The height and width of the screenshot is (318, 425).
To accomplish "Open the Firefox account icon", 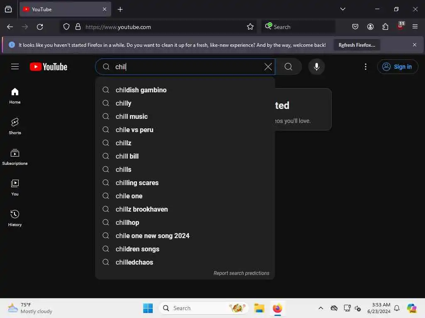I will 370,27.
